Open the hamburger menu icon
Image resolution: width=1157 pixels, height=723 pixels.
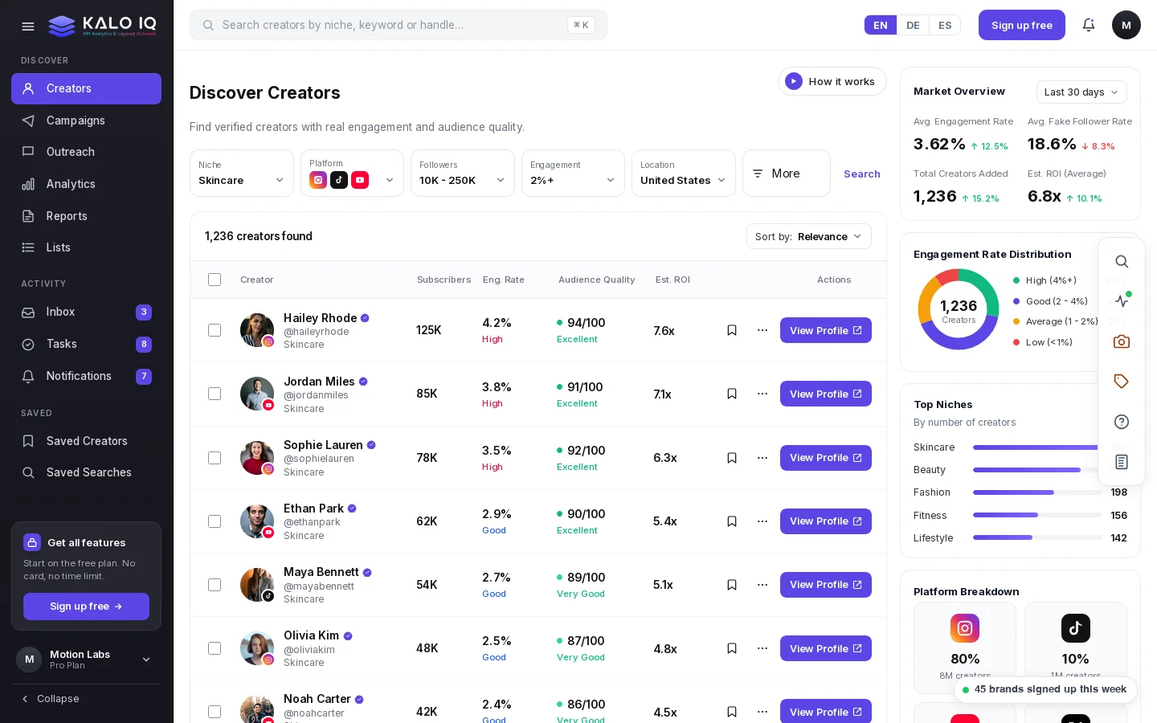tap(28, 26)
